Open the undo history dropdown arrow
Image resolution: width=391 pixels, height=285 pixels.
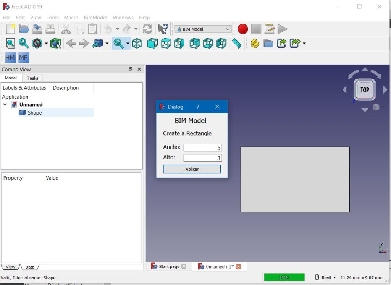(x=118, y=29)
